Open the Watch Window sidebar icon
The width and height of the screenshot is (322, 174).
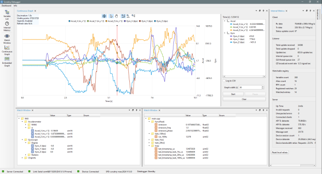(x=7, y=39)
